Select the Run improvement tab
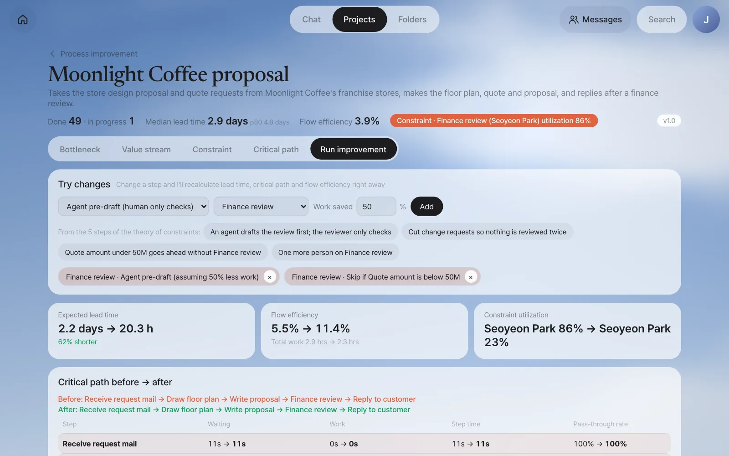This screenshot has width=729, height=456. coord(354,150)
